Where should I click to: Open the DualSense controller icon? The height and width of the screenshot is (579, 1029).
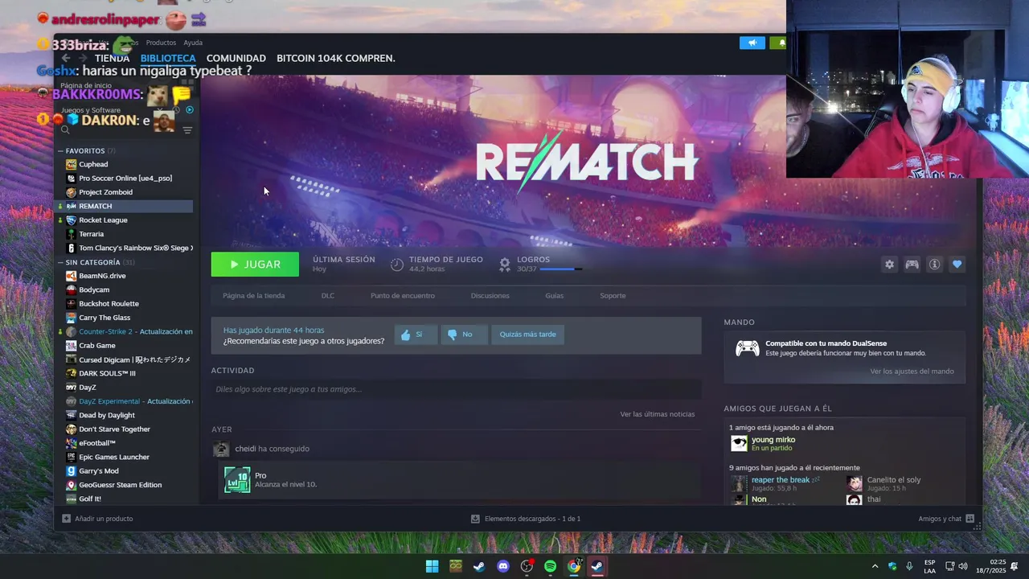(748, 348)
